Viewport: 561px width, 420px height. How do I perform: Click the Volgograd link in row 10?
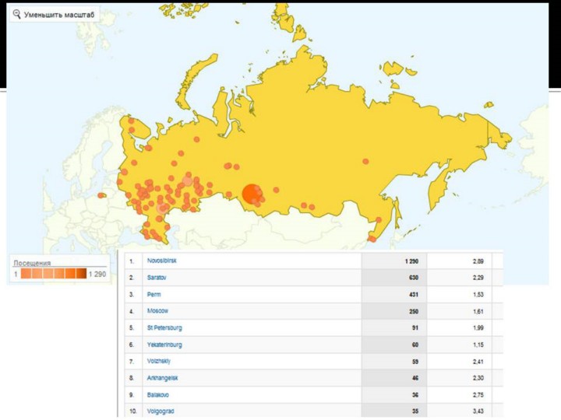(x=161, y=411)
